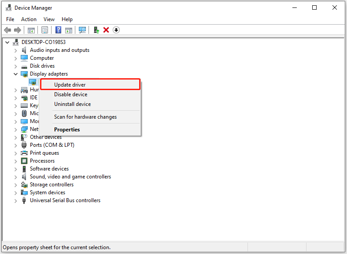Click the Back arrow toolbar icon
Image resolution: width=347 pixels, height=254 pixels.
tap(7, 30)
